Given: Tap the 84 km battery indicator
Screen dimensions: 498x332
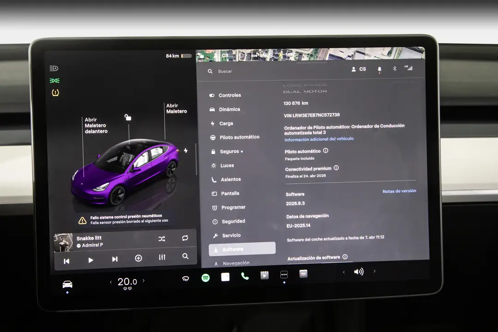Looking at the screenshot, I should click(x=178, y=56).
